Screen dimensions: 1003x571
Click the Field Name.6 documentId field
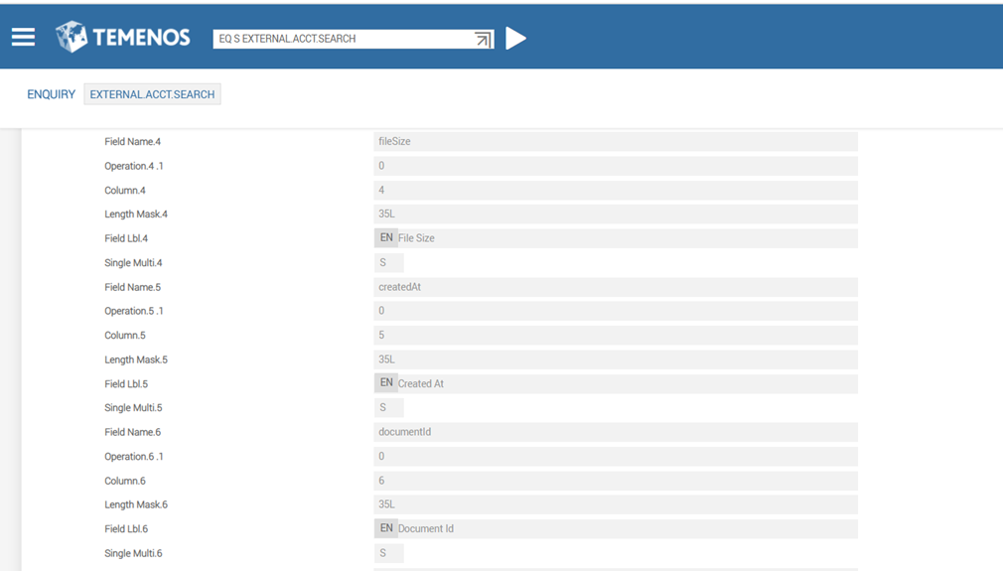click(615, 432)
